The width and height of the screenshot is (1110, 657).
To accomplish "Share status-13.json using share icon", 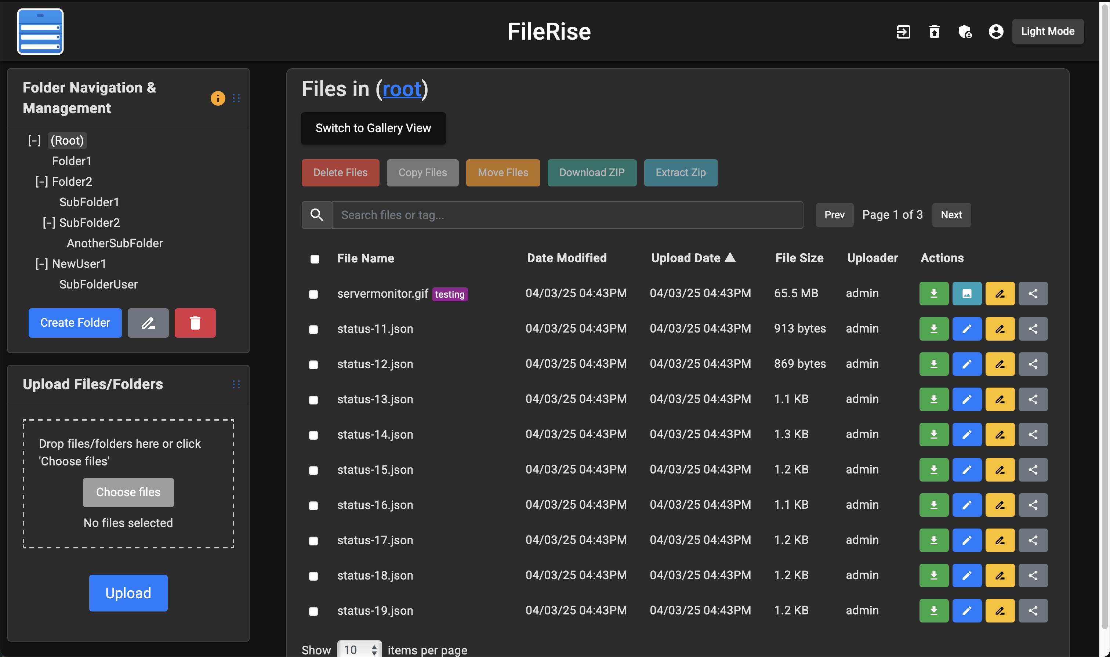I will pyautogui.click(x=1033, y=399).
